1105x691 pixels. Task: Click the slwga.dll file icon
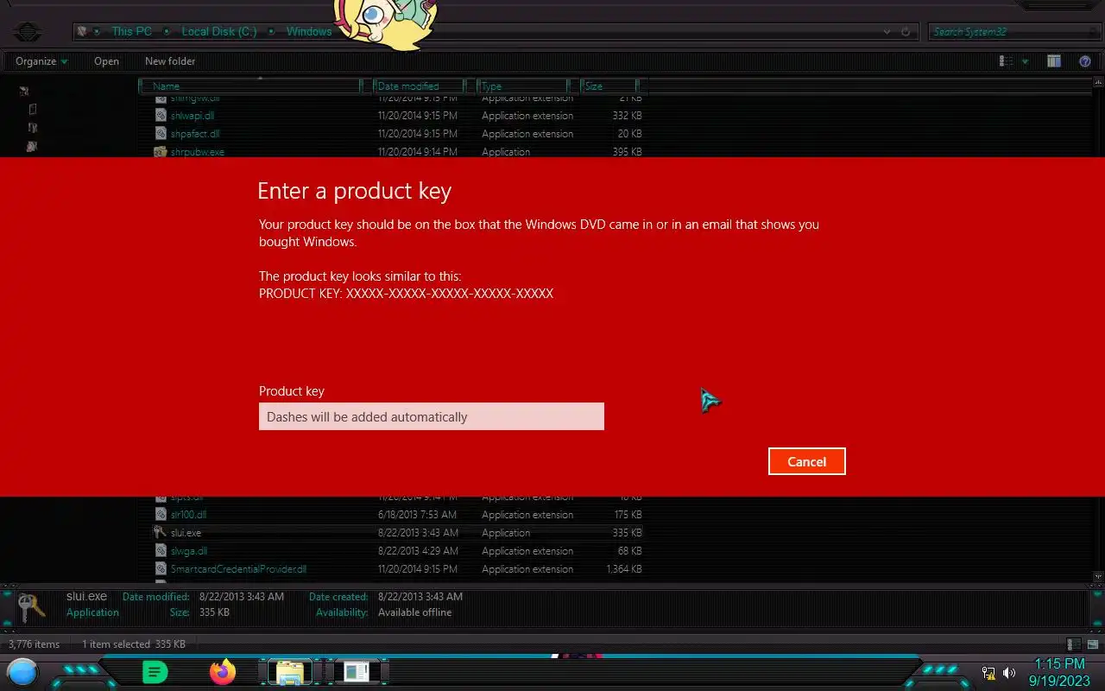coord(161,551)
